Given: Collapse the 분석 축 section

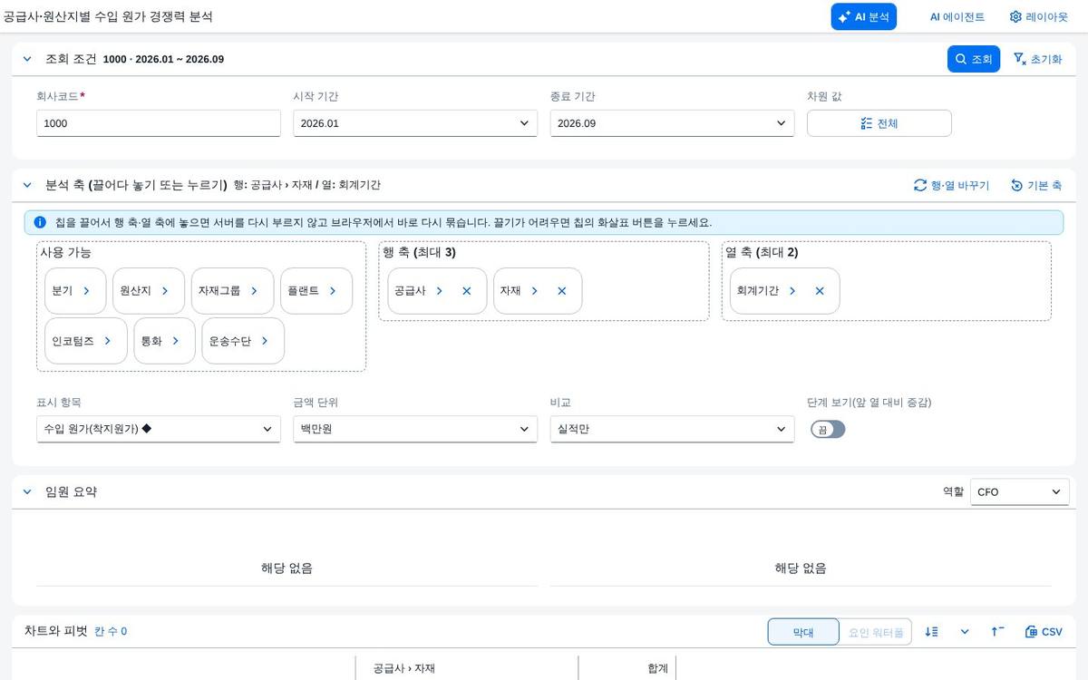Looking at the screenshot, I should click(x=27, y=185).
